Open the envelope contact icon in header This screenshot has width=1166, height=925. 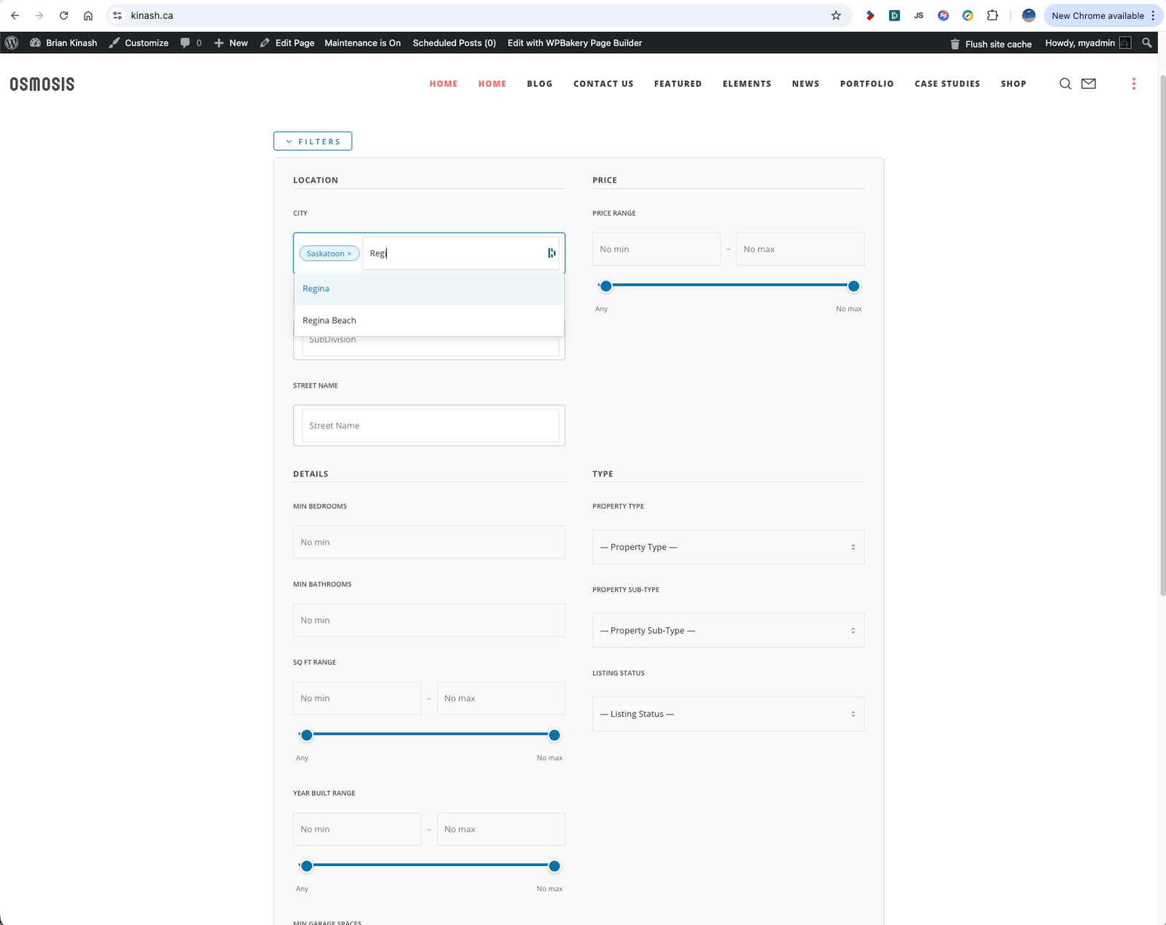tap(1088, 84)
